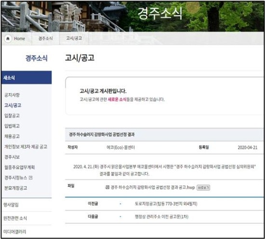265x239 pixels.
Task: Click the post body starting 2020. 4. 21.(화)
Action: (x=164, y=170)
